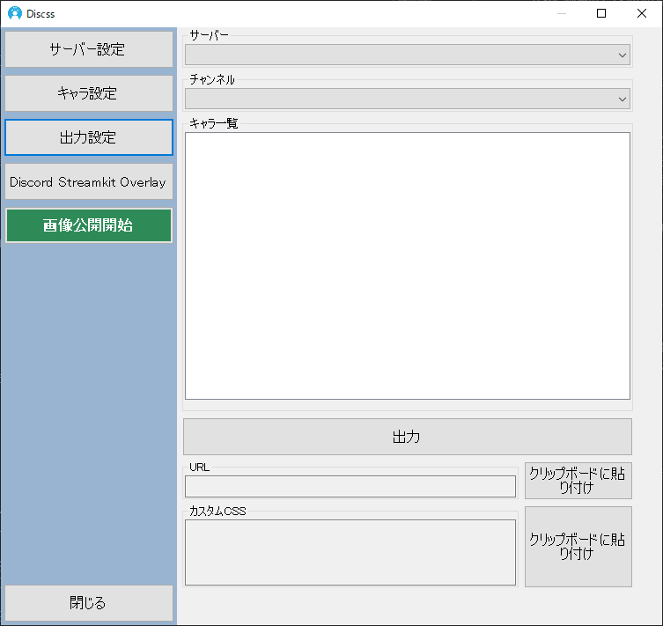Click the clipboard button beside the URL field
This screenshot has height=626, width=663.
pyautogui.click(x=578, y=481)
